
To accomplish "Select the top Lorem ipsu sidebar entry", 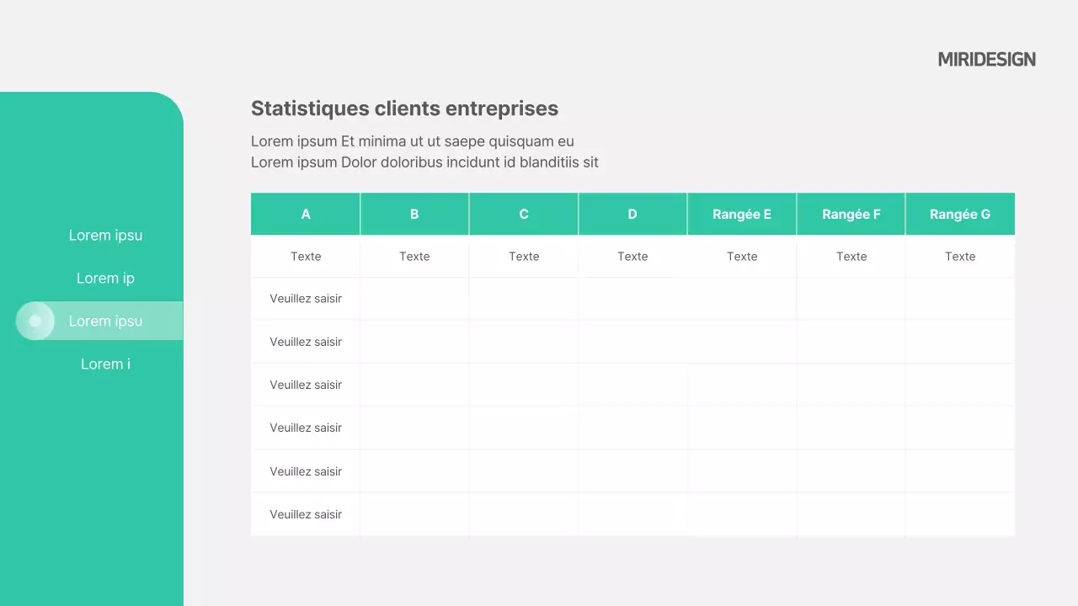I will 105,235.
